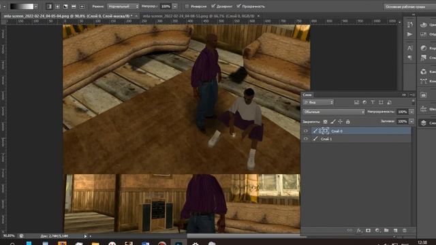The width and height of the screenshot is (436, 245).
Task: Toggle the layer filtering on/off switch
Action: [414, 102]
